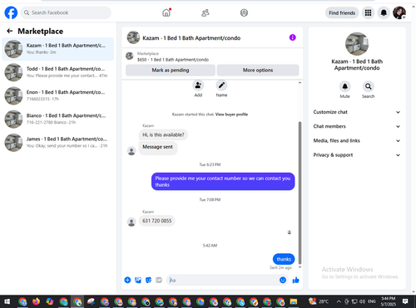Image resolution: width=416 pixels, height=308 pixels.
Task: Click the Name edit pencil icon
Action: coord(221,86)
